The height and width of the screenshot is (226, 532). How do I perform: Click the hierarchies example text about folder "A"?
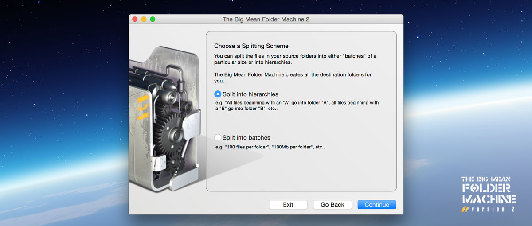click(297, 105)
